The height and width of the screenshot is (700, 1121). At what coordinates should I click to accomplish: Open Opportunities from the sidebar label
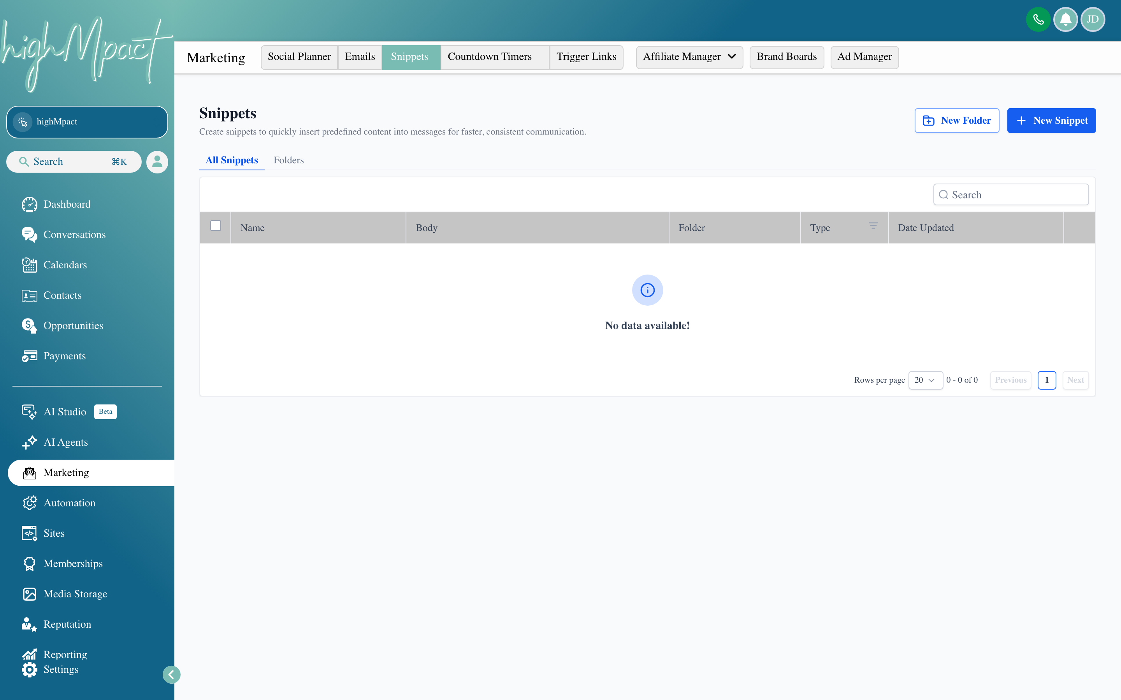73,325
